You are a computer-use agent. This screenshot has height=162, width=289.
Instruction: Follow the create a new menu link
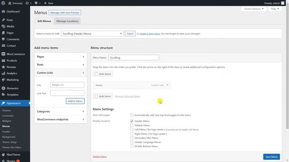pyautogui.click(x=150, y=34)
